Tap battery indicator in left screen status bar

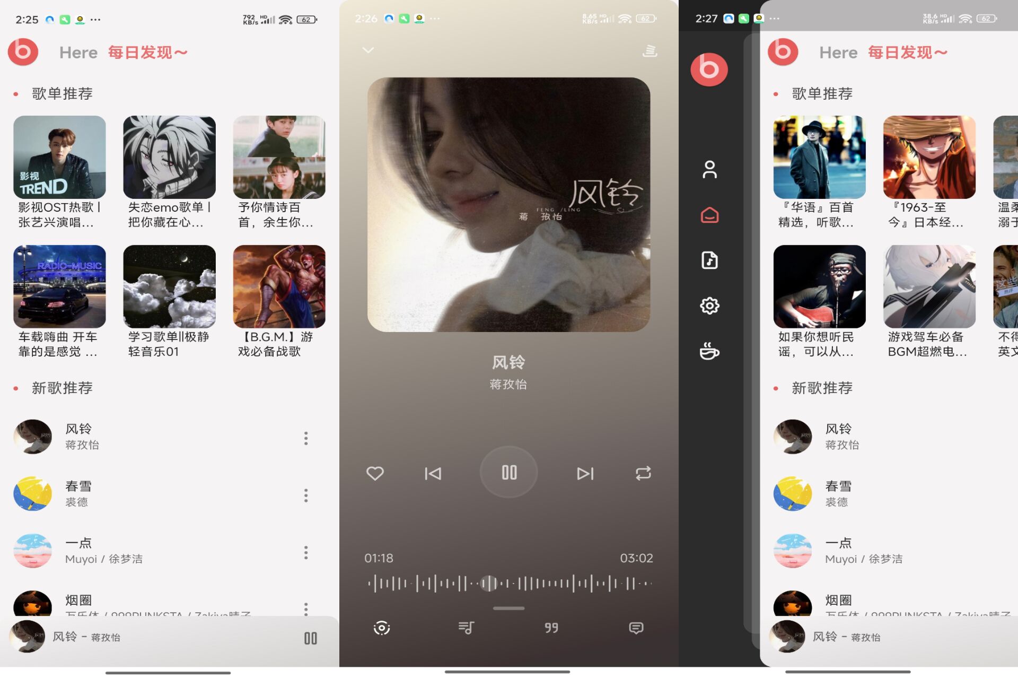[306, 20]
